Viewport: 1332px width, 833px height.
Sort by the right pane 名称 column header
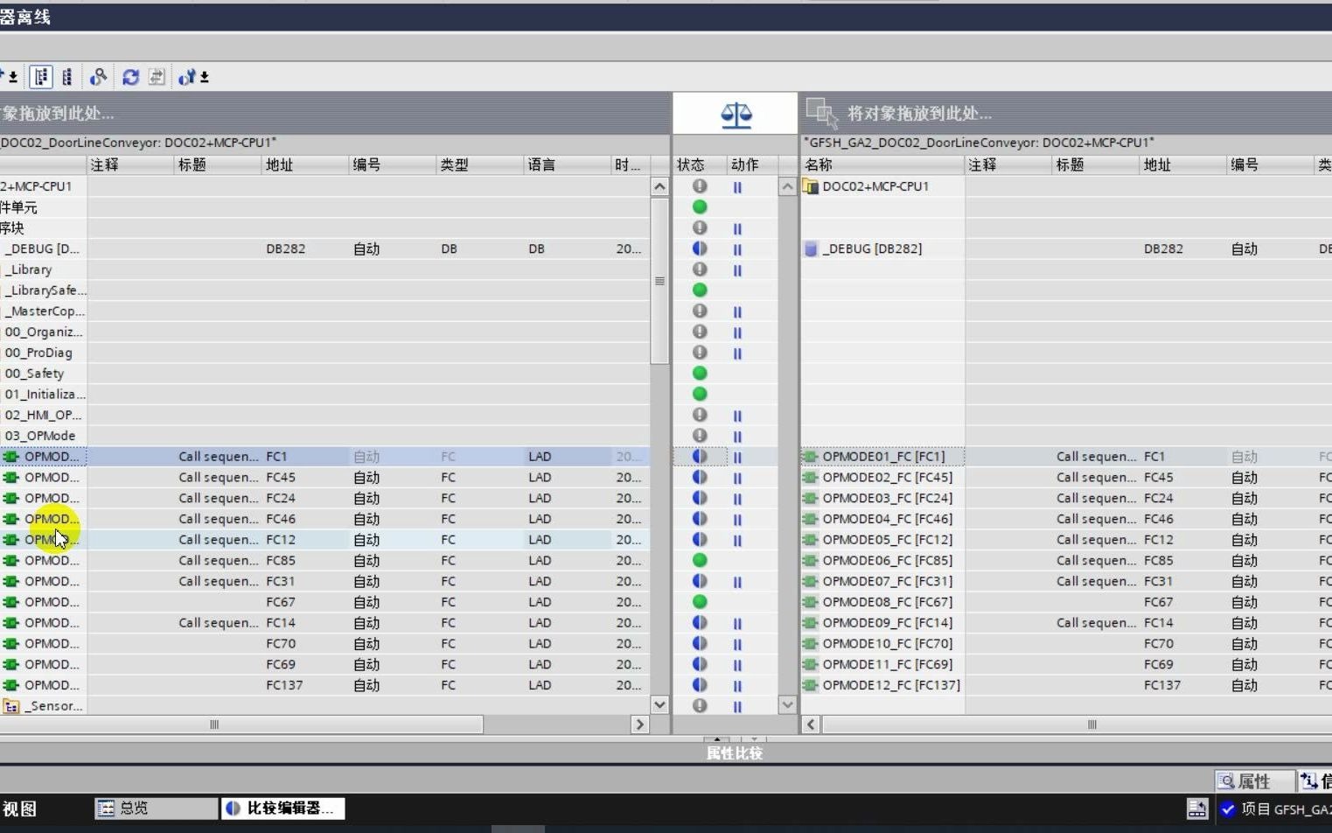click(882, 164)
